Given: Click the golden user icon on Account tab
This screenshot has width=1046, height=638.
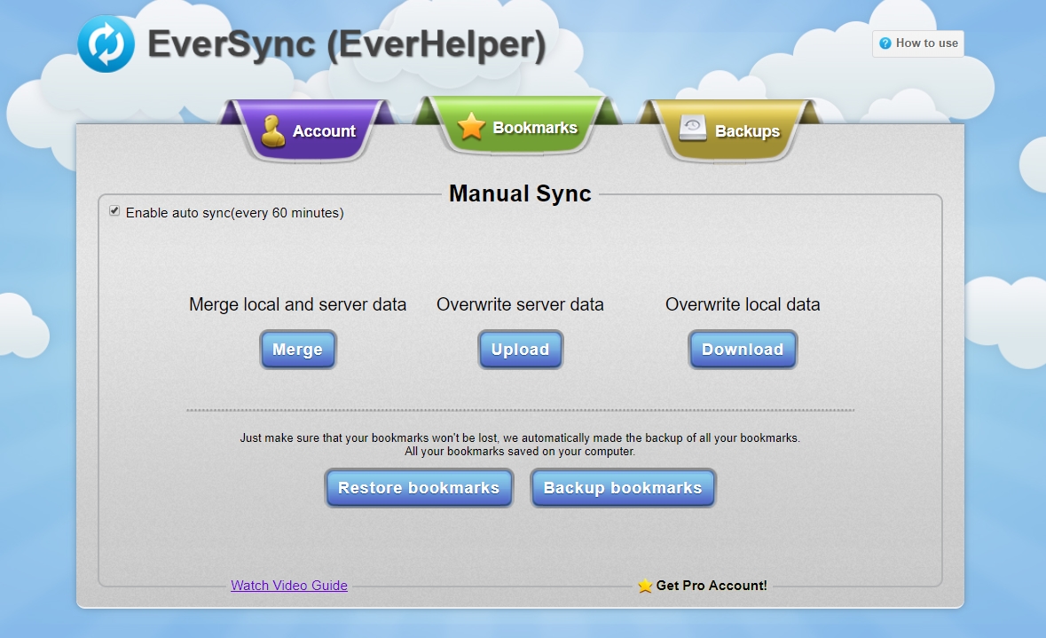Looking at the screenshot, I should (x=274, y=130).
